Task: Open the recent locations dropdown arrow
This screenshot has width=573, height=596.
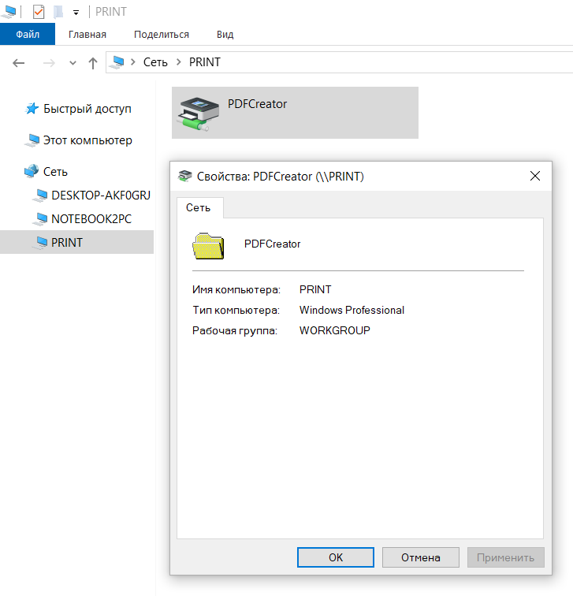Action: 73,63
